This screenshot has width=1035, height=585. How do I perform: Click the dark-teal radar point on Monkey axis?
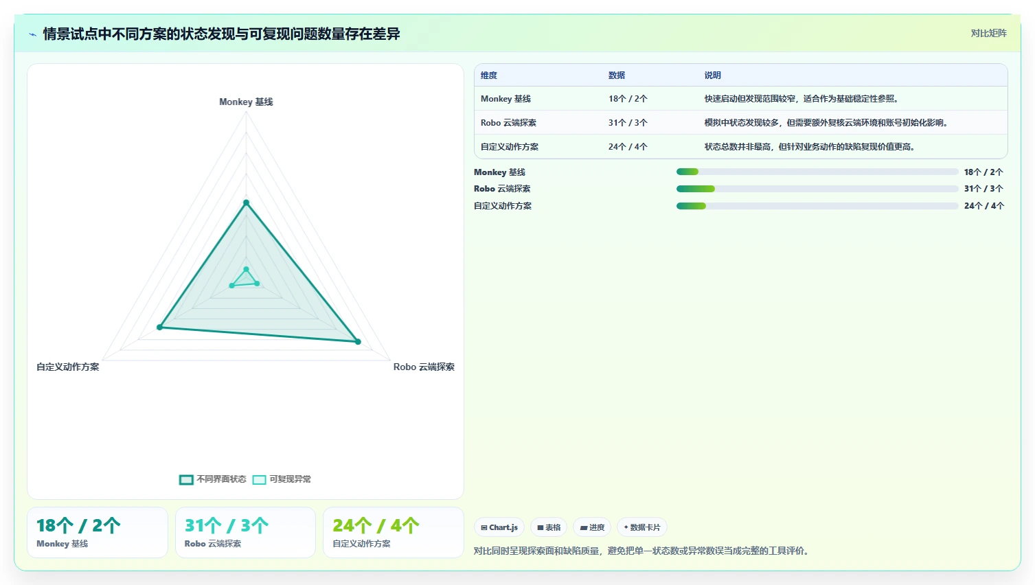click(247, 203)
